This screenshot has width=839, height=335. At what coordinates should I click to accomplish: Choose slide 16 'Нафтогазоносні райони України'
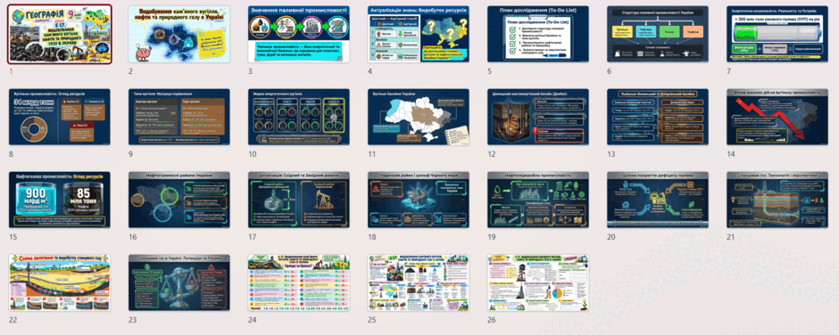[179, 200]
